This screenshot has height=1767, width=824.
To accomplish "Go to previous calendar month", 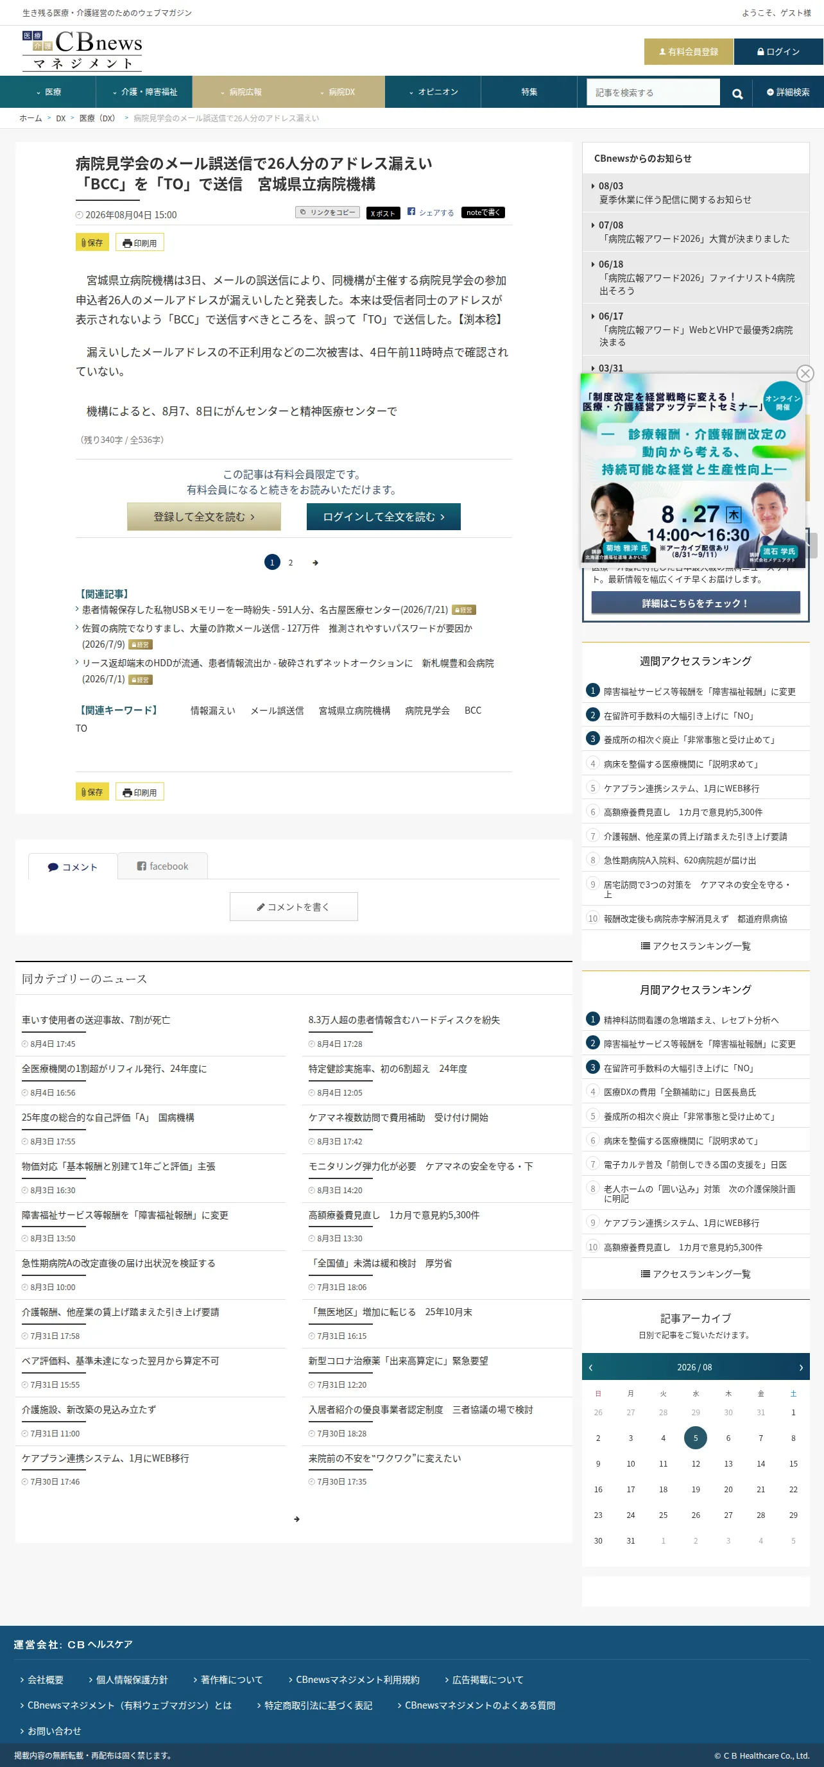I will coord(591,1367).
